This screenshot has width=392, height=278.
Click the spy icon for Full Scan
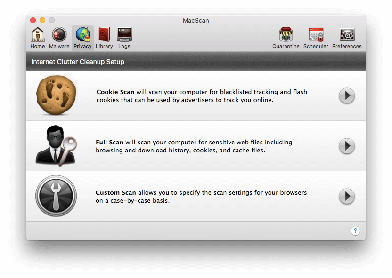click(x=56, y=146)
